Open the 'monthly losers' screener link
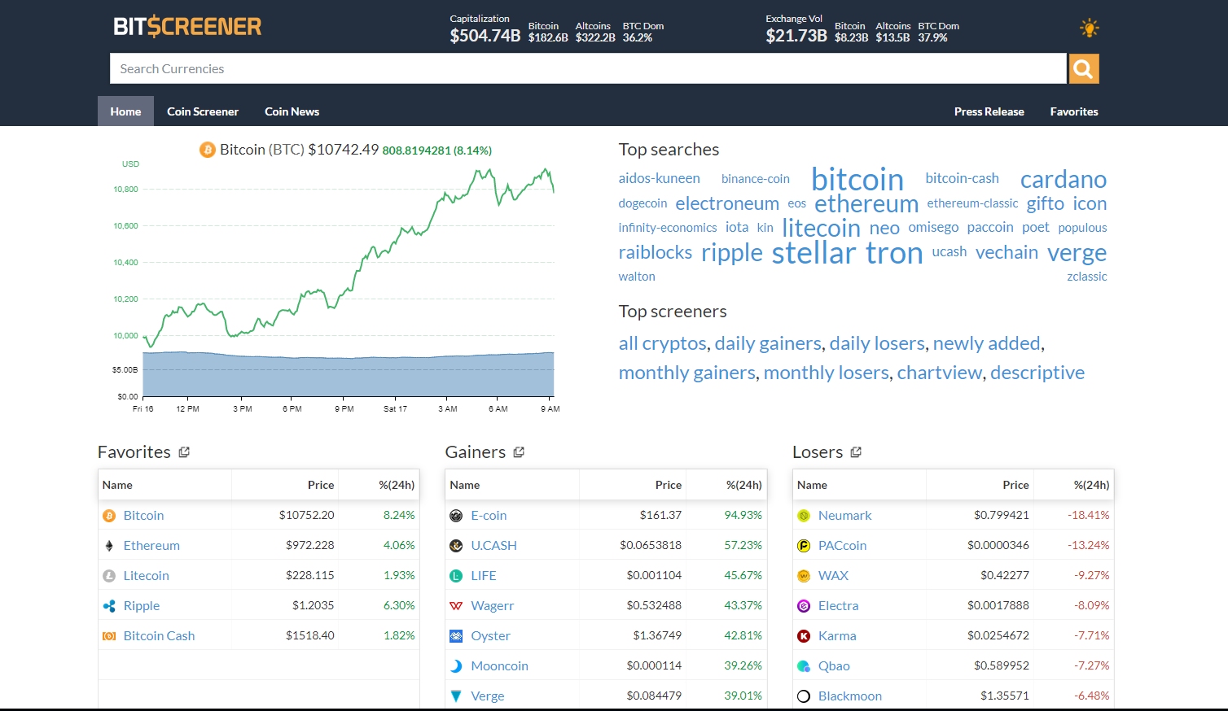The height and width of the screenshot is (711, 1228). pyautogui.click(x=827, y=373)
